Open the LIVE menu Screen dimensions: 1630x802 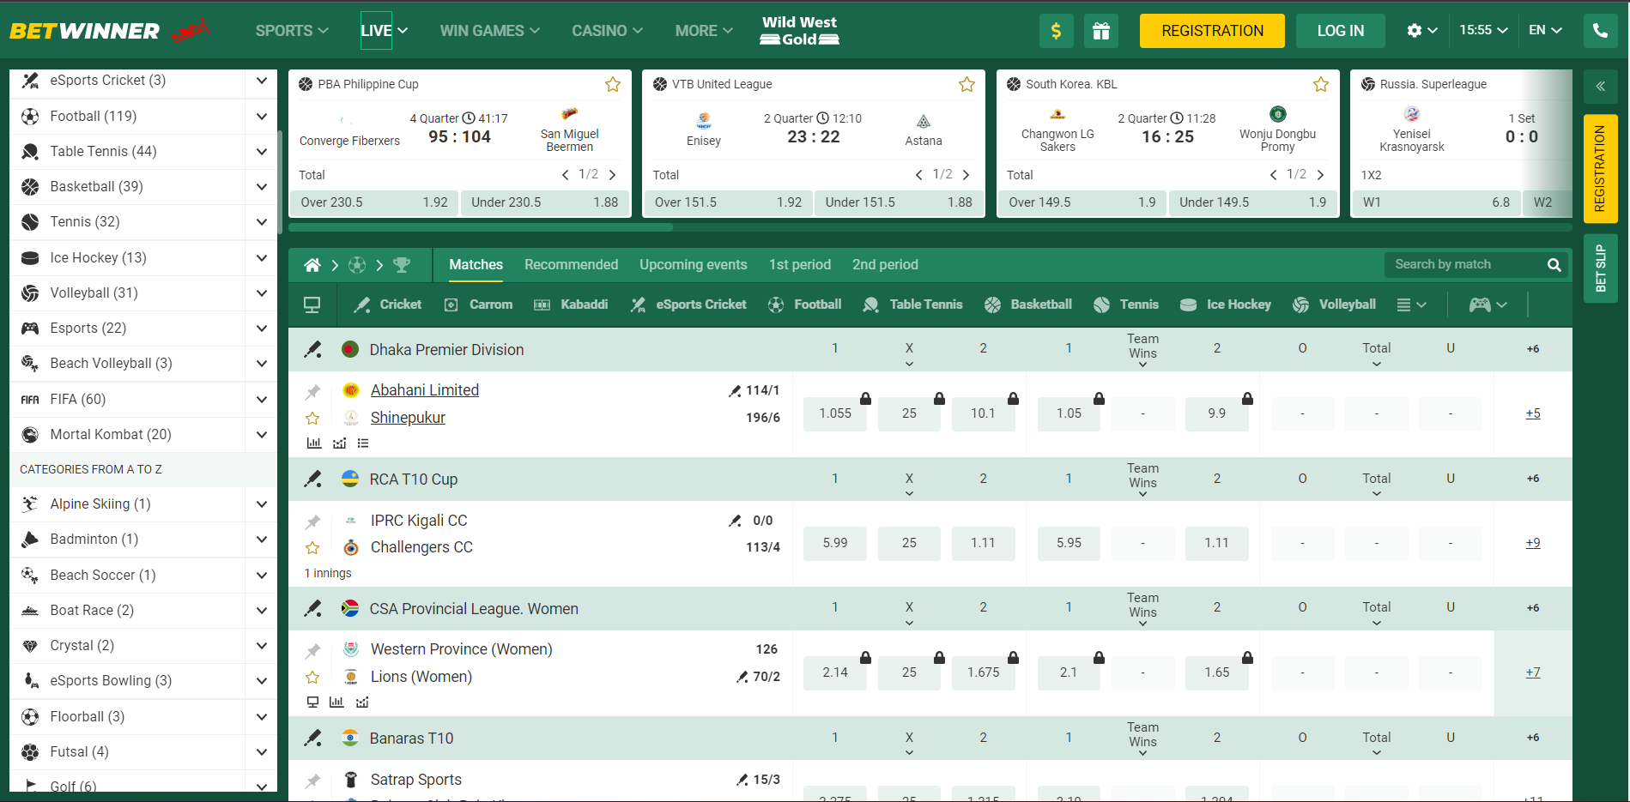[384, 31]
